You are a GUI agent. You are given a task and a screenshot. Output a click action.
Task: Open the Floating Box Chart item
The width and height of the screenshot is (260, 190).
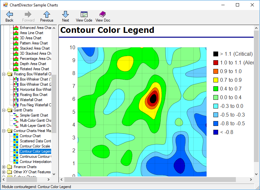pyautogui.click(x=33, y=95)
